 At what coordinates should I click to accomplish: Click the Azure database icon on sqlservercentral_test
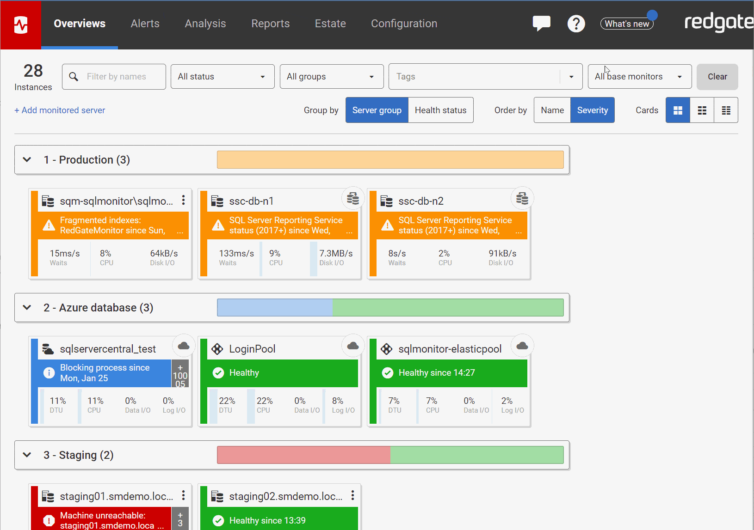(48, 349)
